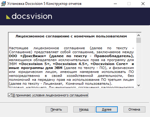150x117 pixels.
Task: Click the docsvision logo in the banner
Action: click(x=29, y=16)
